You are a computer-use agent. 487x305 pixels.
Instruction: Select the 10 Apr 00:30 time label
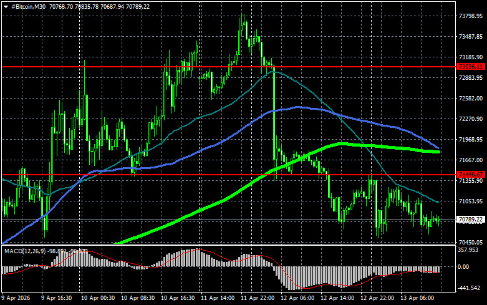click(x=98, y=298)
